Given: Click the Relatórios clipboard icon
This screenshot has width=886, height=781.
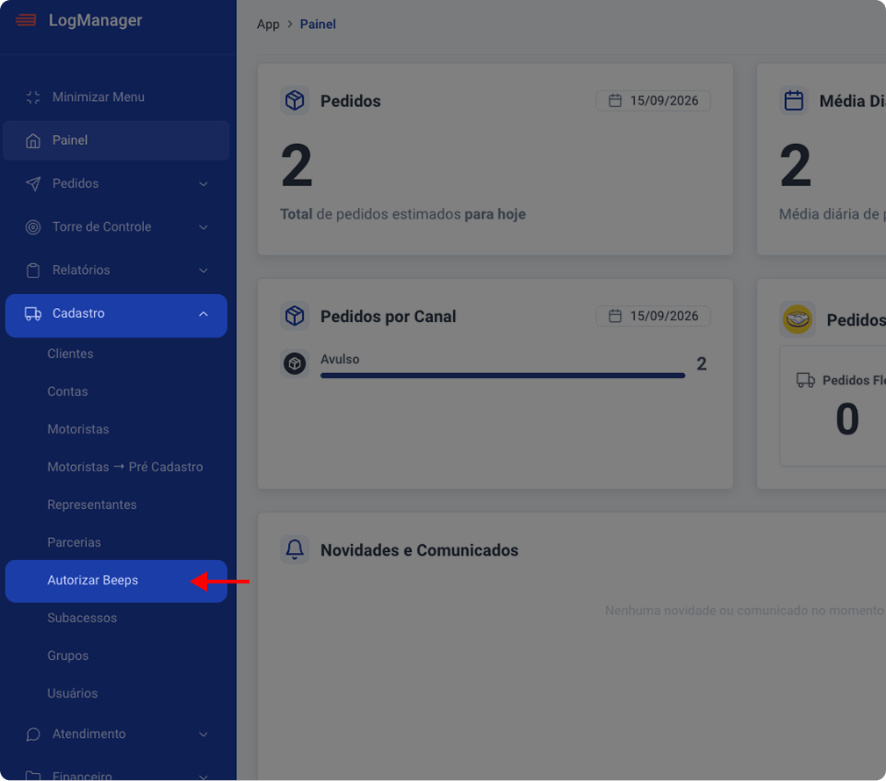Looking at the screenshot, I should click(x=32, y=270).
